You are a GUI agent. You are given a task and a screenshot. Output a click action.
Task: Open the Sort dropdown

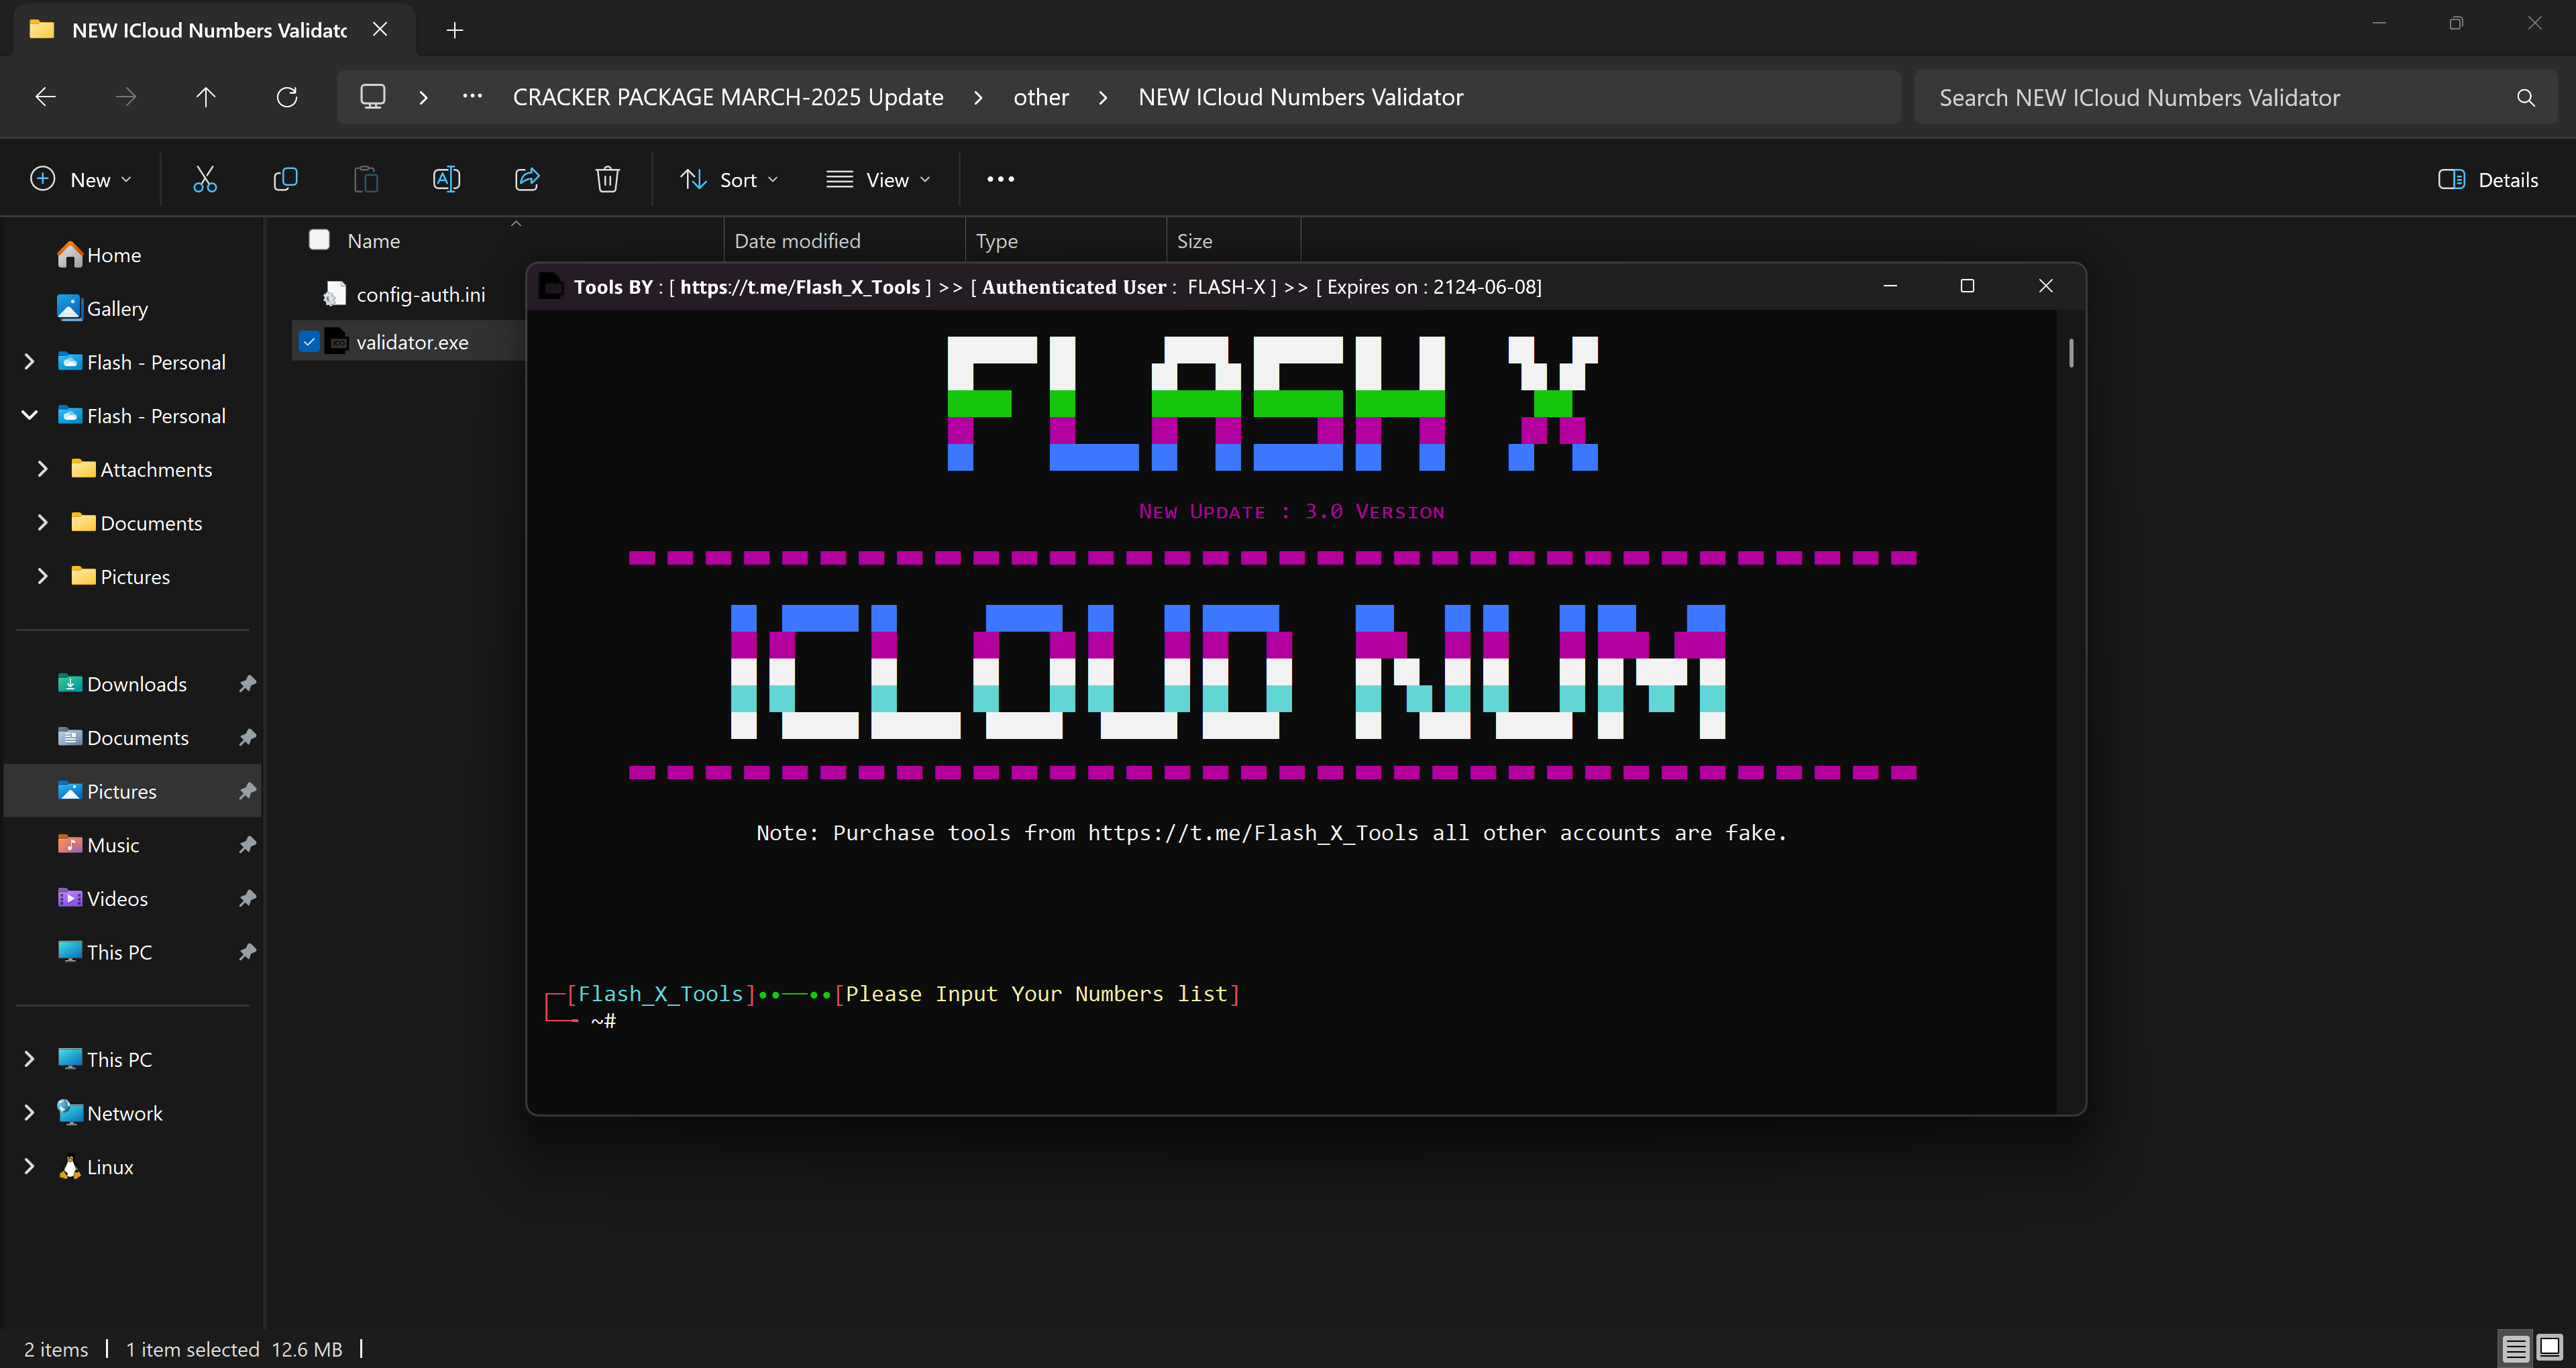(x=729, y=180)
